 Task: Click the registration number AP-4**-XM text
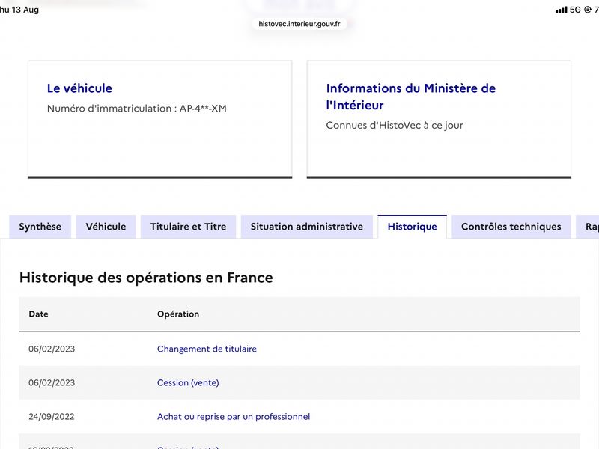point(203,109)
